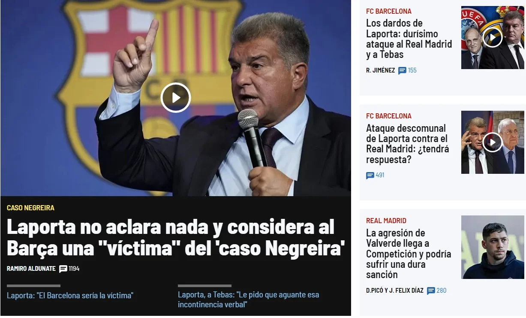Open comments icon showing 1194
526x318 pixels.
[x=63, y=269]
